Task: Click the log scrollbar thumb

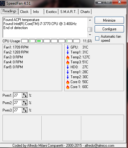Action: pyautogui.click(x=90, y=29)
